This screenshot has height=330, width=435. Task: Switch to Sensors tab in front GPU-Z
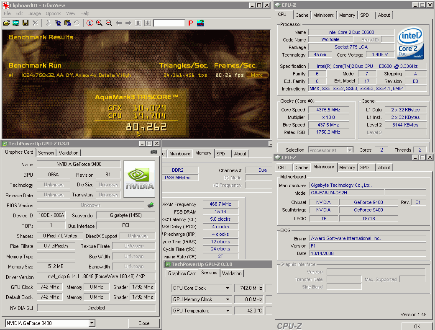click(x=46, y=152)
